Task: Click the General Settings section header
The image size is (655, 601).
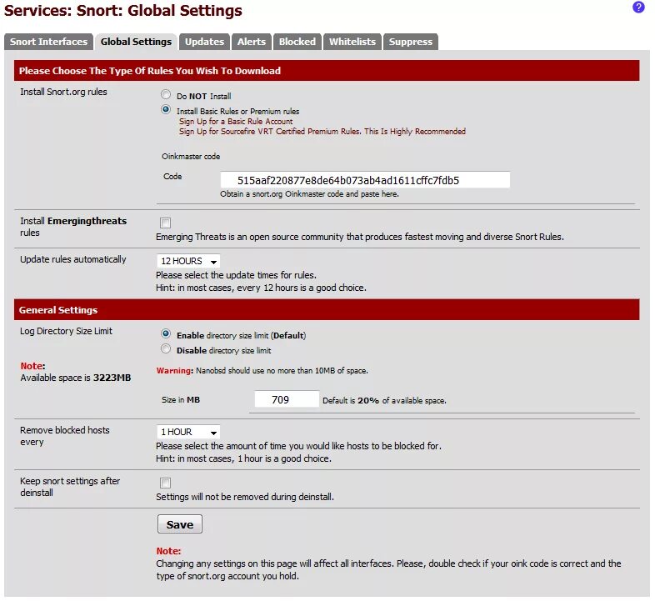Action: pyautogui.click(x=327, y=310)
